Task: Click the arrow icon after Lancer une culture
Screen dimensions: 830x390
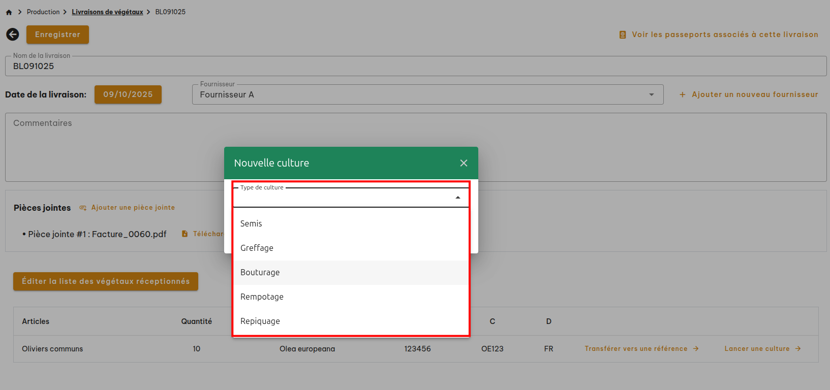Action: tap(798, 348)
